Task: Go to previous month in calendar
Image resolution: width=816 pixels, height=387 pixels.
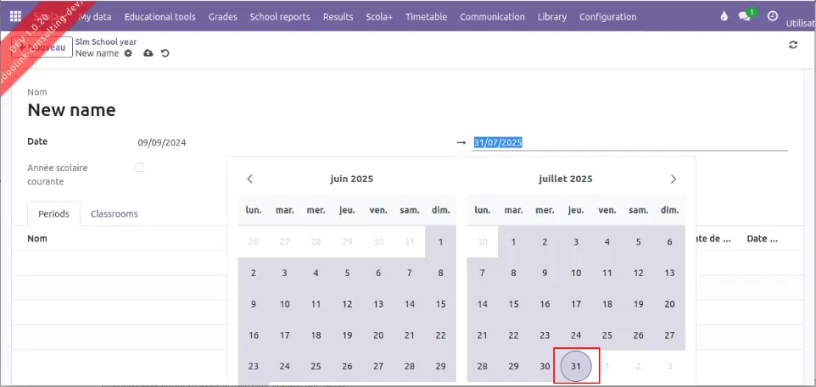Action: click(x=249, y=179)
